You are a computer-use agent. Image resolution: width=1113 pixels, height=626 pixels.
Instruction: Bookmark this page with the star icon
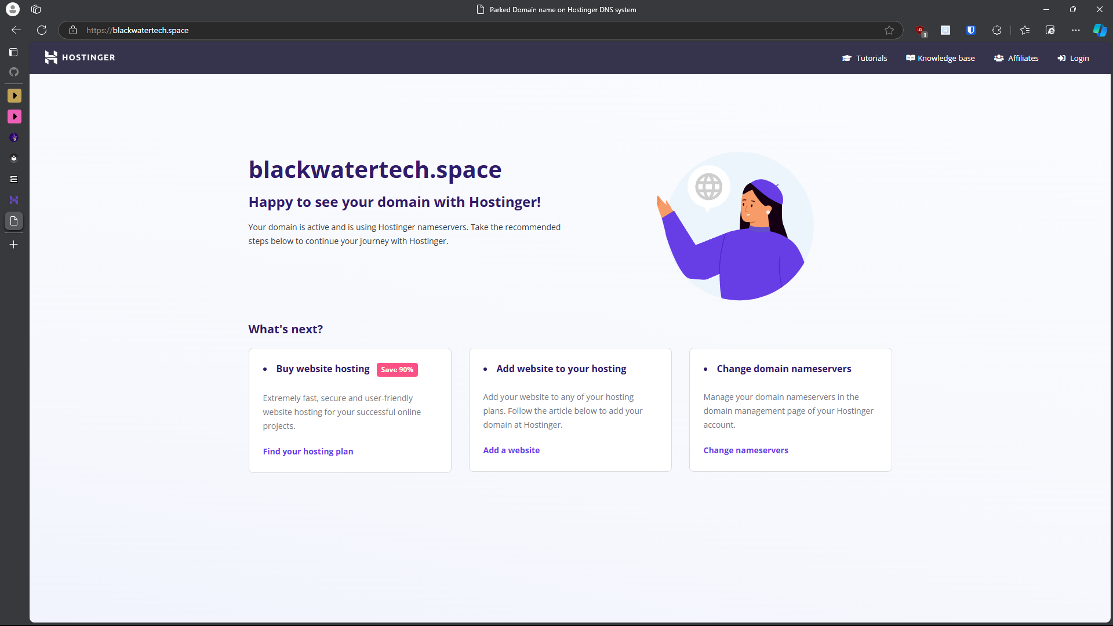[x=889, y=30]
